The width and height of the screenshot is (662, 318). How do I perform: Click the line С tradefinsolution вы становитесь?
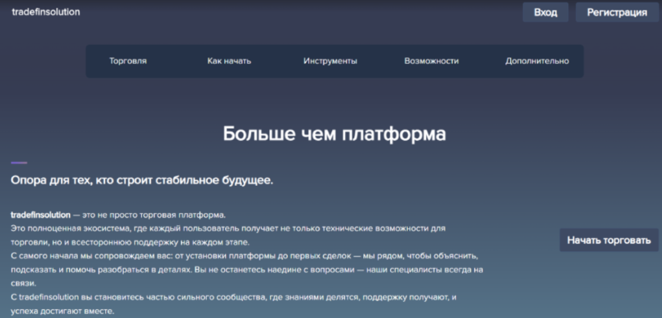(233, 297)
